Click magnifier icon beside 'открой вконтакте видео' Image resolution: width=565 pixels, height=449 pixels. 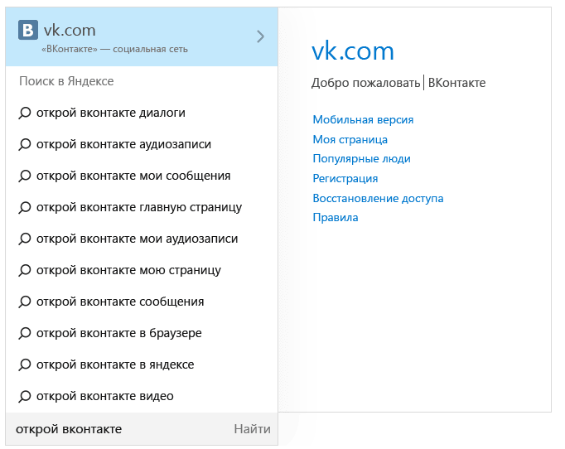click(25, 396)
